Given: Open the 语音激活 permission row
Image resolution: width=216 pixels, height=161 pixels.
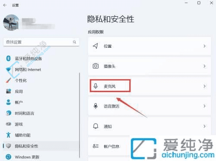Looking at the screenshot, I should pos(149,106).
